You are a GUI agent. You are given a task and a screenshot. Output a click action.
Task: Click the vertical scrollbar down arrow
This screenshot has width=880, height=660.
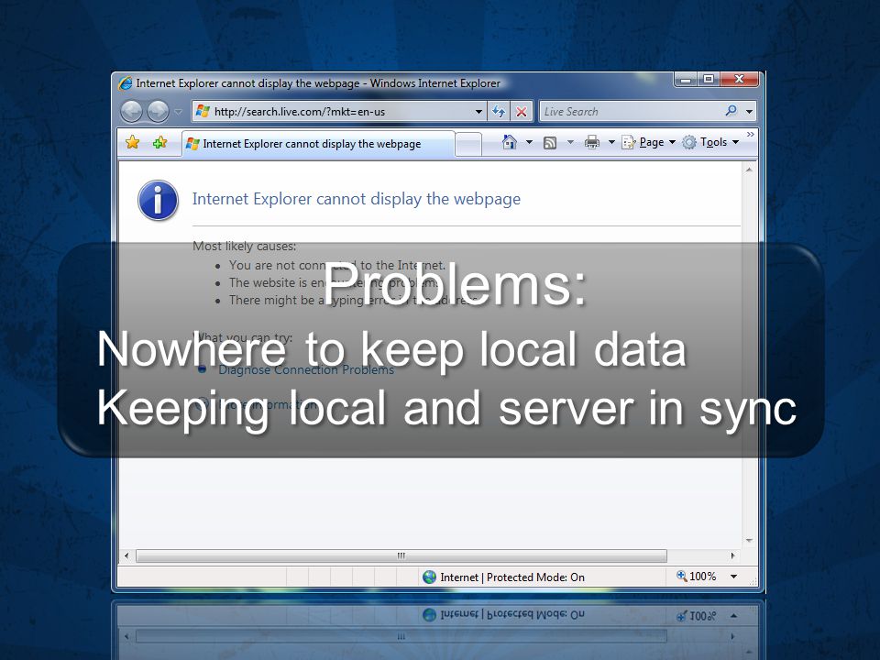749,541
